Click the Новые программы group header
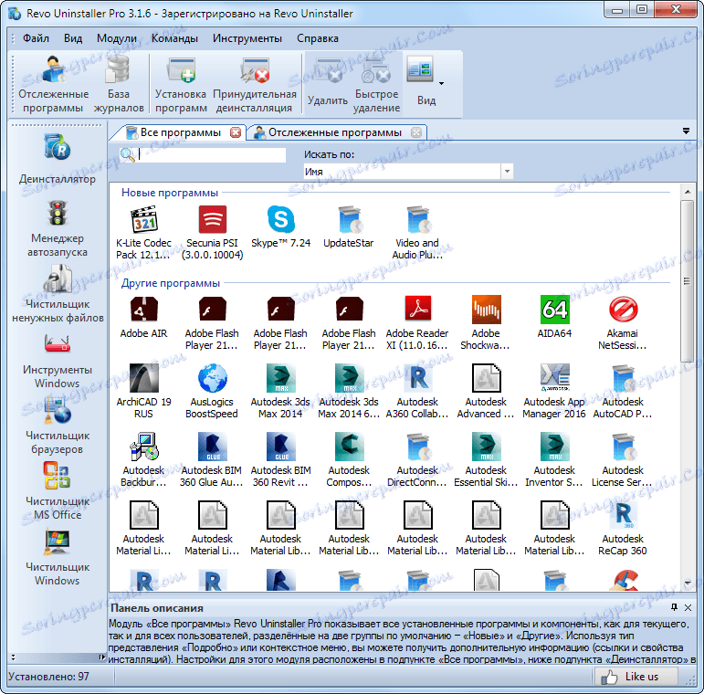This screenshot has width=704, height=694. tap(170, 193)
